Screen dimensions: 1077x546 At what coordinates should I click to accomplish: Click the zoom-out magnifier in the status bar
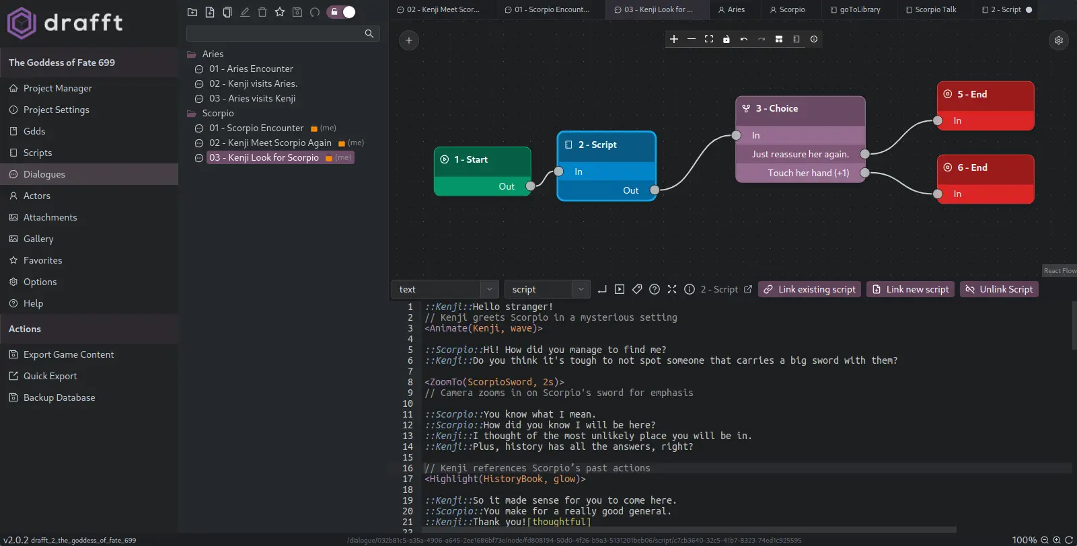1045,540
